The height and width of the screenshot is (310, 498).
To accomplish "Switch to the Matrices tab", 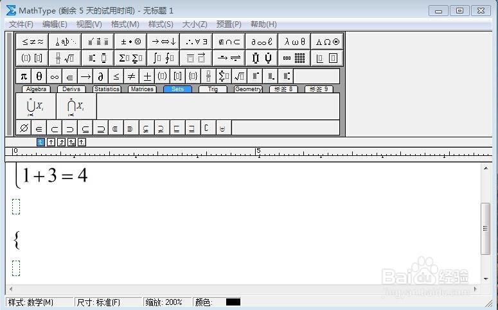I will (x=142, y=89).
